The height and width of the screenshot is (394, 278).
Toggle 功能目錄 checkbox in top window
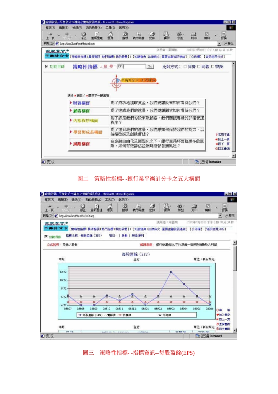coord(47,67)
